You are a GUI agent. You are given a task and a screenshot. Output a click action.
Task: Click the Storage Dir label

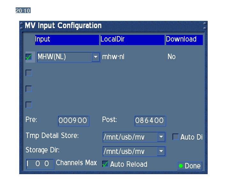(x=42, y=150)
